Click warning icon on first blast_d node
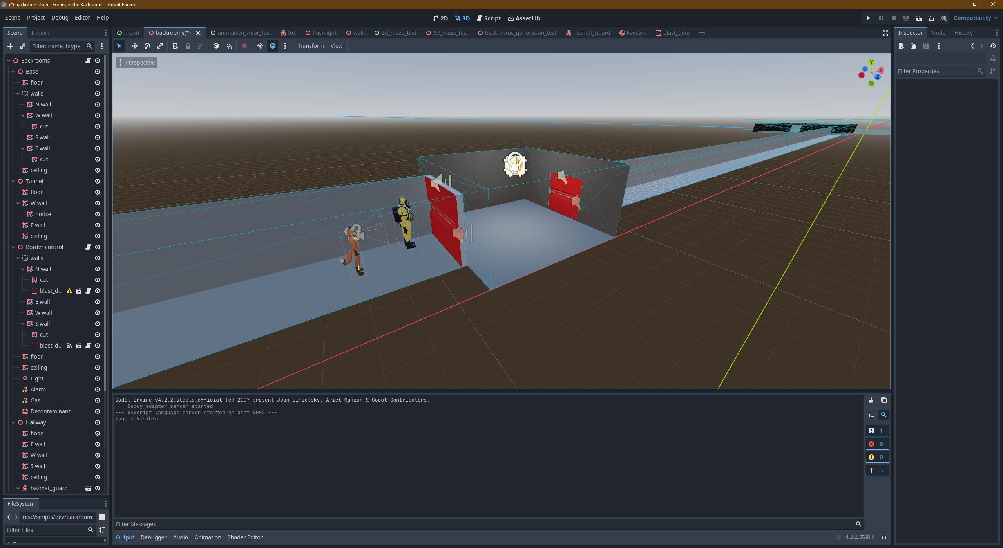 pos(69,291)
